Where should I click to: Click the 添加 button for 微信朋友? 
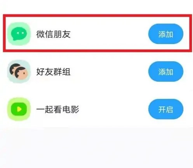click(166, 34)
